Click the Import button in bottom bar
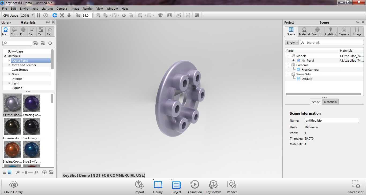Screen dimensions: 366x195 tap(139, 187)
